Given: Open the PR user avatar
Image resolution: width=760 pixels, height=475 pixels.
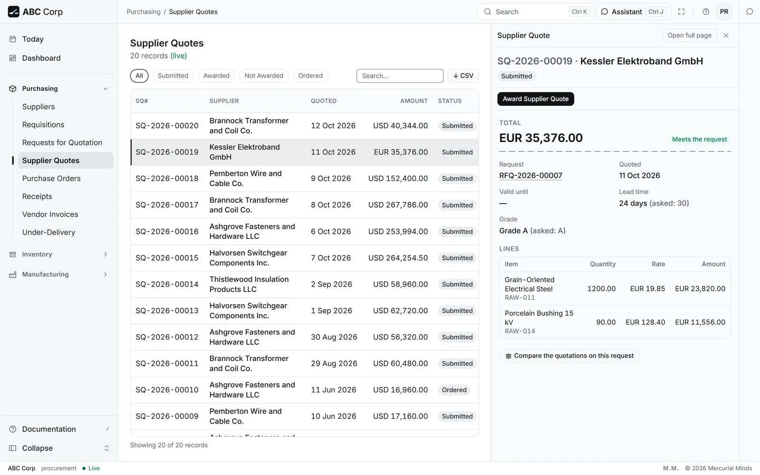Looking at the screenshot, I should click(724, 12).
